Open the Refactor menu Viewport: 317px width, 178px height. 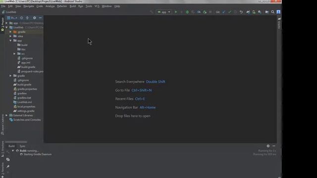[62, 6]
